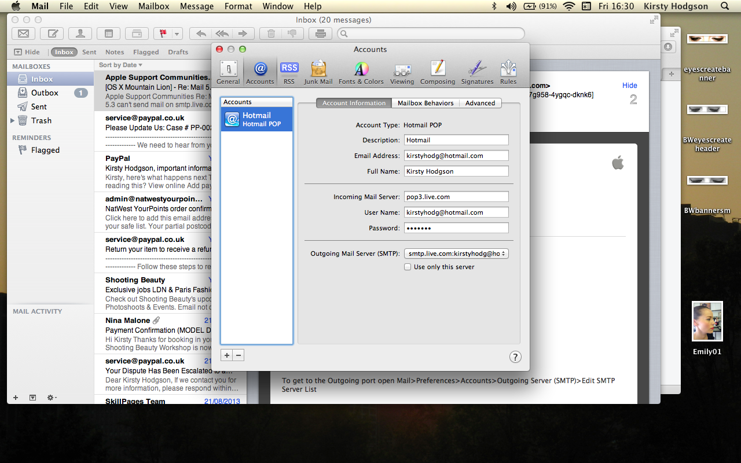
Task: Select Notes in the favorites bar
Action: [115, 52]
